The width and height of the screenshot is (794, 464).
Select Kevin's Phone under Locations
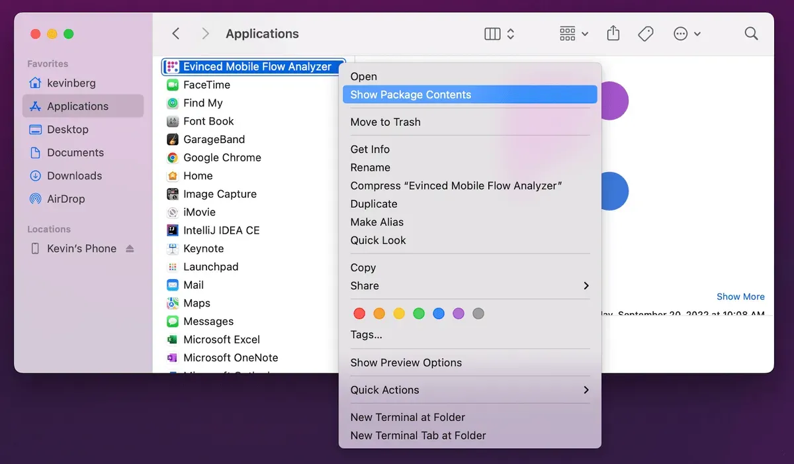click(81, 249)
